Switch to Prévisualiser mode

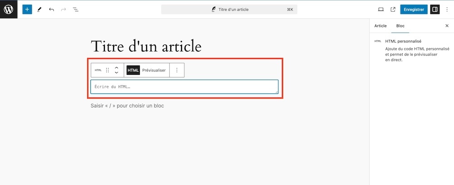click(154, 70)
